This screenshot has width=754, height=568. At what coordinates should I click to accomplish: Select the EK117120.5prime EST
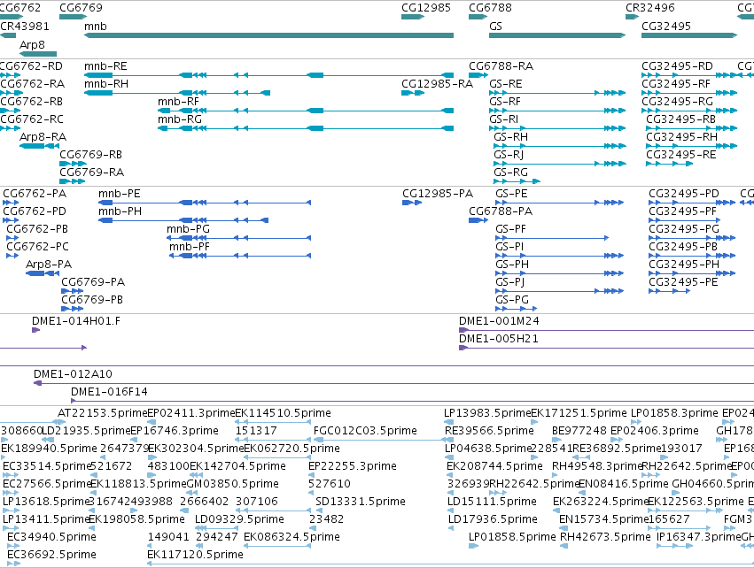click(x=451, y=564)
